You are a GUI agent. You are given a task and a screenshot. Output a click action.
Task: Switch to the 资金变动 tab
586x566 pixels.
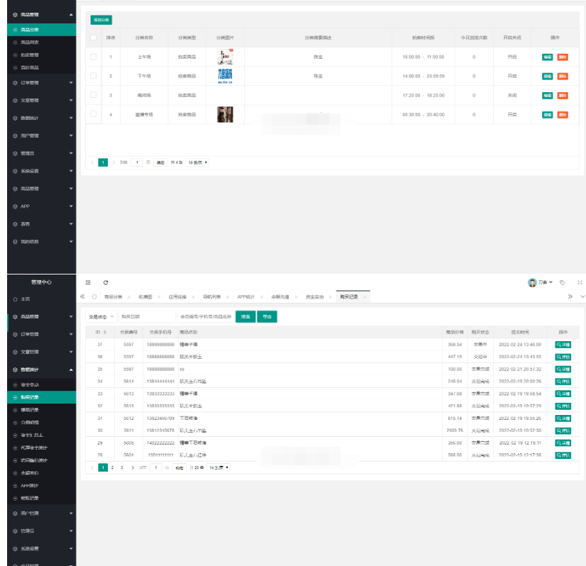316,296
